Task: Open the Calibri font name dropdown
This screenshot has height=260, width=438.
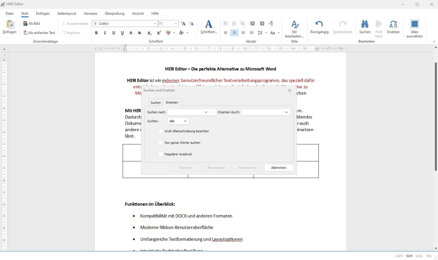Action: (x=155, y=24)
